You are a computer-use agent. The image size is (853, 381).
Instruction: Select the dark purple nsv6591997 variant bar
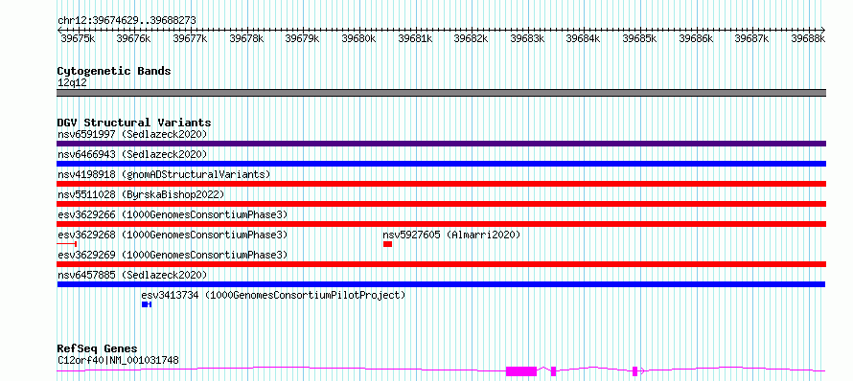coord(441,144)
